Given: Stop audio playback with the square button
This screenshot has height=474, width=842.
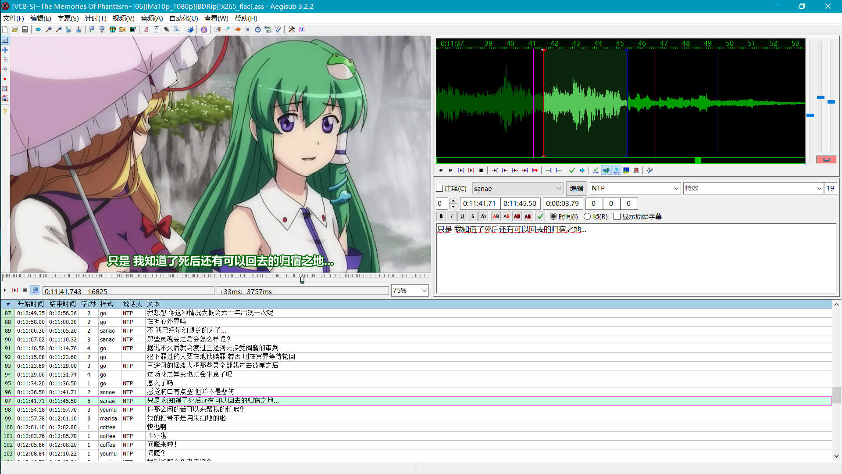Looking at the screenshot, I should tap(481, 170).
